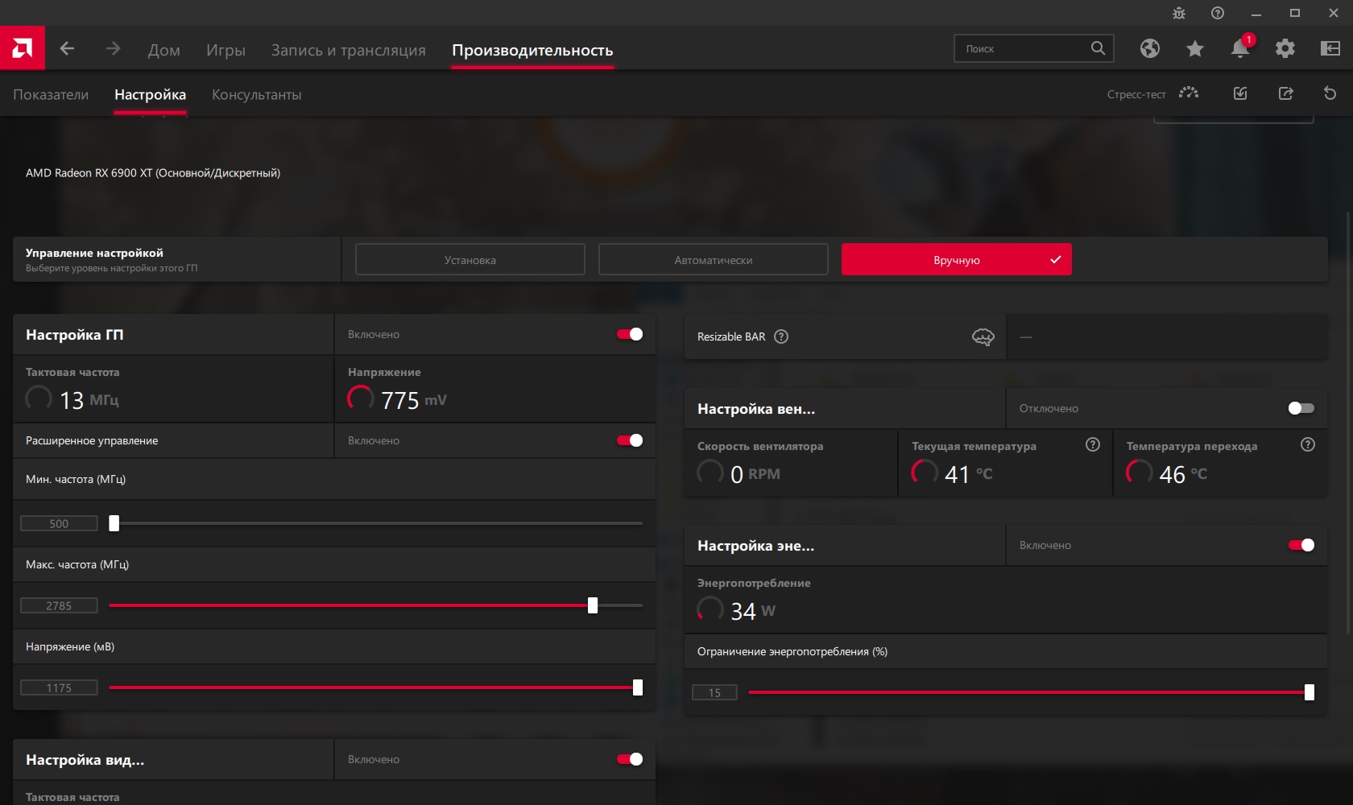Toggle Настройка видеопамяти switch
The image size is (1353, 805).
coord(630,759)
